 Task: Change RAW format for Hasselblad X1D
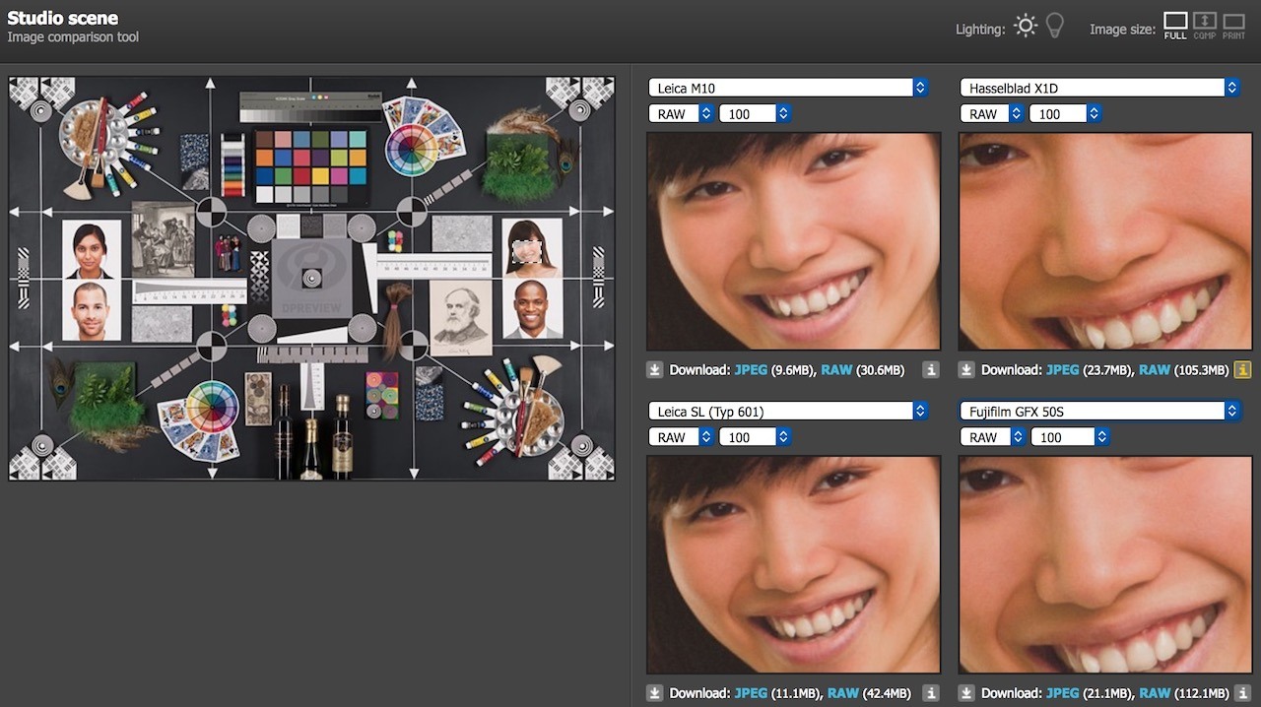point(992,114)
